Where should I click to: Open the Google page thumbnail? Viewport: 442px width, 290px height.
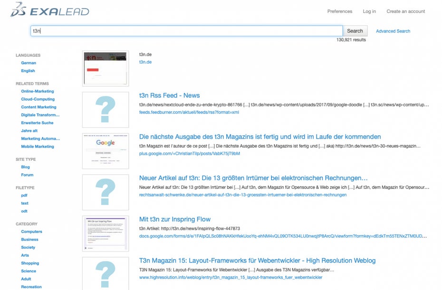pyautogui.click(x=106, y=151)
